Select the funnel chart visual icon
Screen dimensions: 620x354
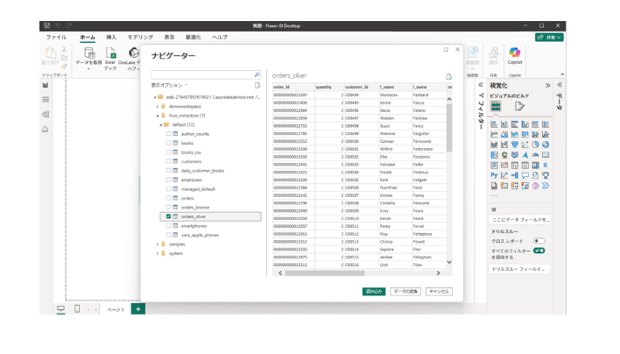514,145
